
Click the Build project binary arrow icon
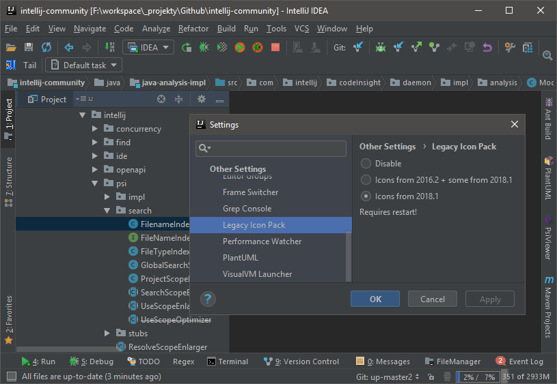coord(110,47)
